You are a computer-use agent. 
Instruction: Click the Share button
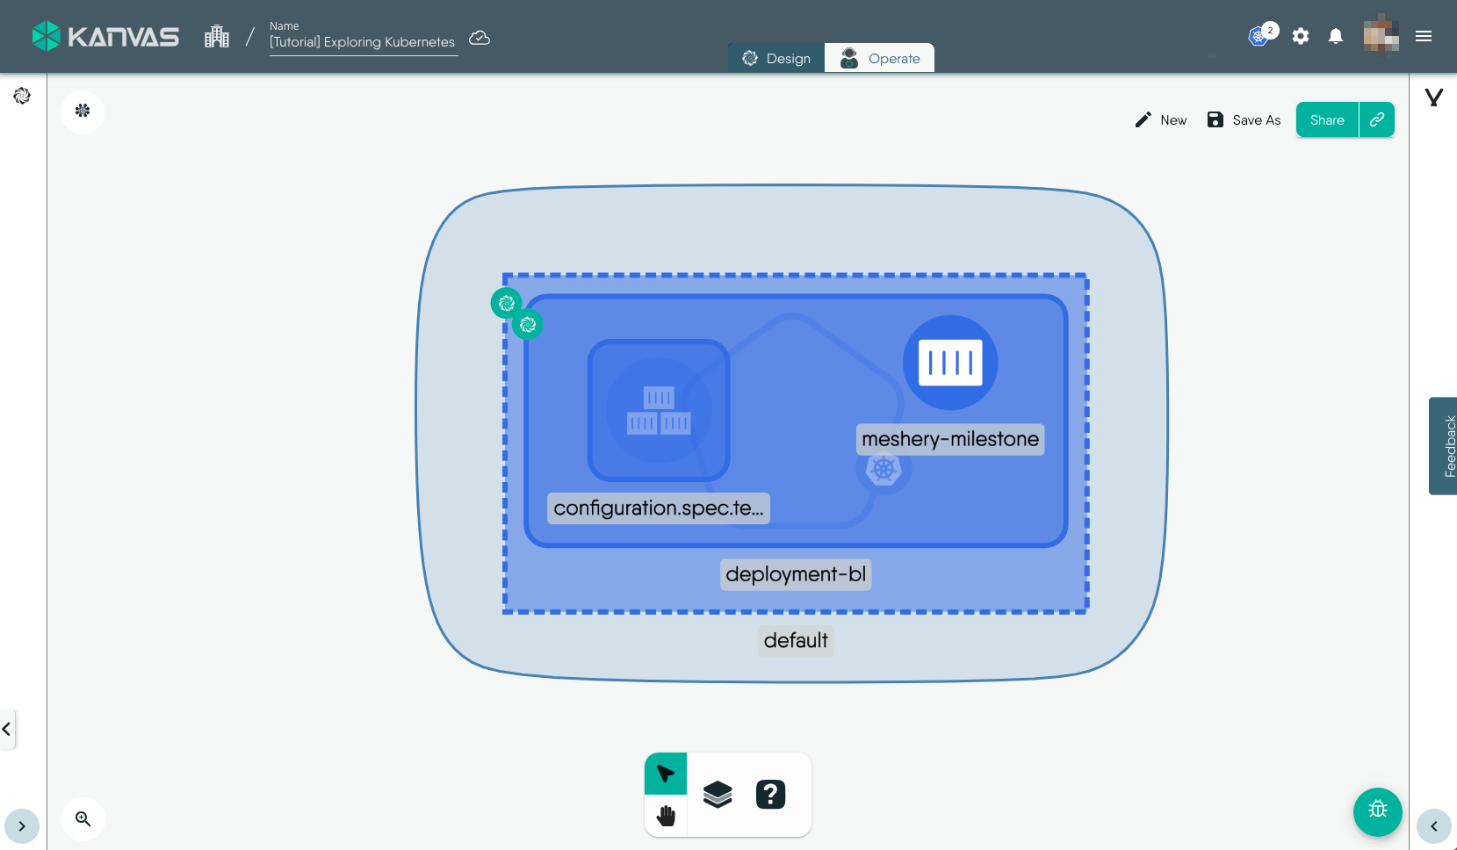[x=1327, y=120]
